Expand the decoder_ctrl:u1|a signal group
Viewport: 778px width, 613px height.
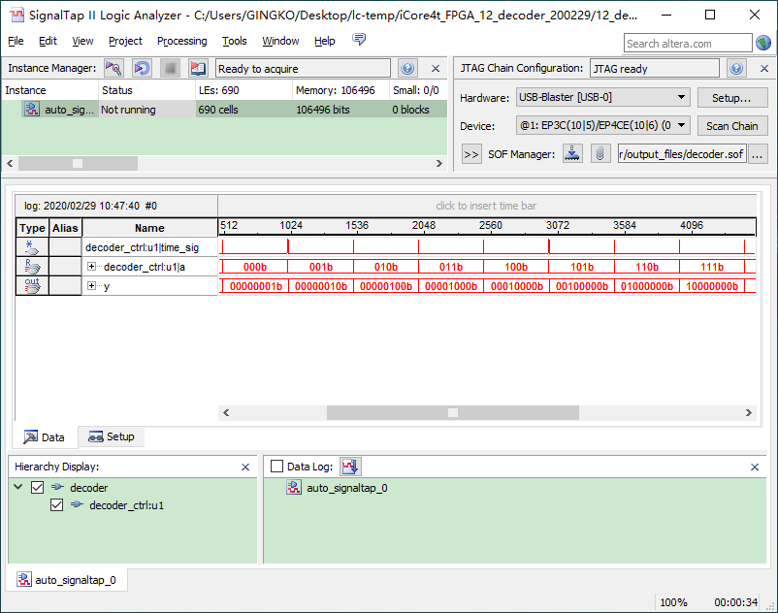pyautogui.click(x=92, y=267)
